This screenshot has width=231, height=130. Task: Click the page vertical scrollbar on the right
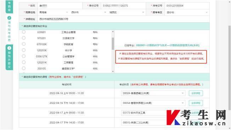click(229, 67)
